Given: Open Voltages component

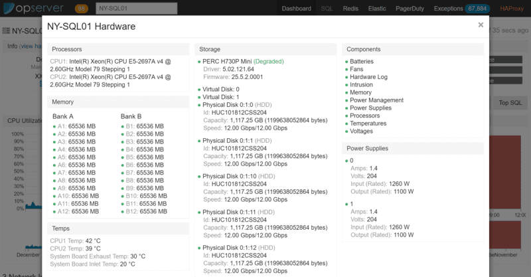Looking at the screenshot, I should (x=361, y=132).
